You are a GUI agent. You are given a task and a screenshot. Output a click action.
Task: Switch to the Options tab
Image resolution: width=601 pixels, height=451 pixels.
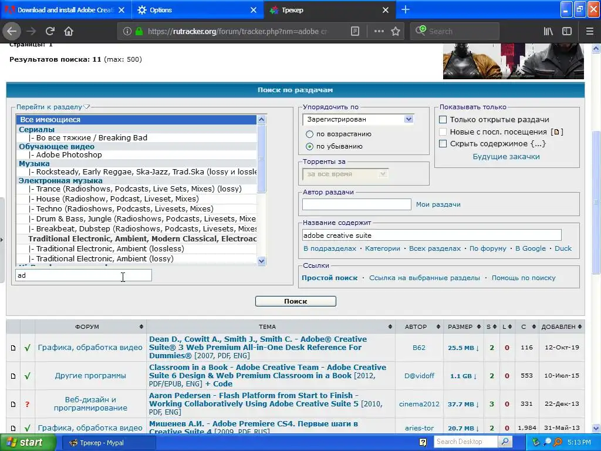[x=198, y=10]
